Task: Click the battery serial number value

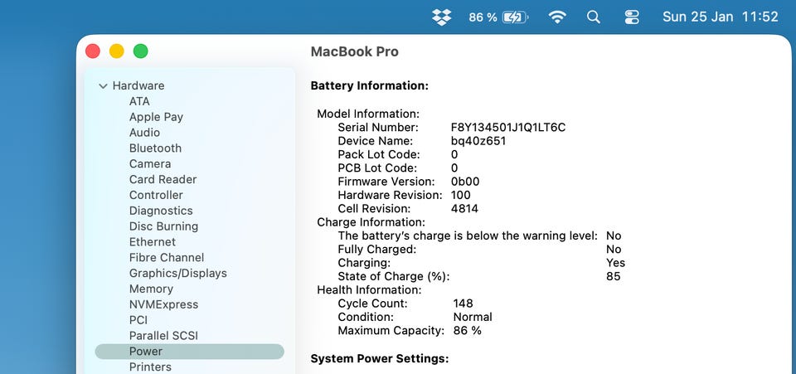Action: point(507,127)
